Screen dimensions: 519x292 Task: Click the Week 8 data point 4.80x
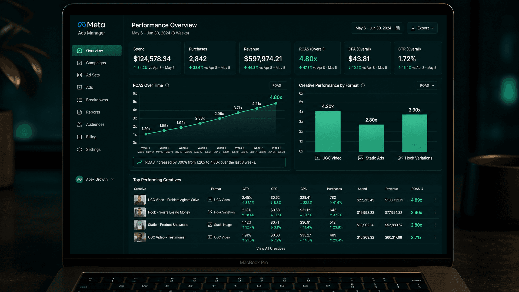click(276, 103)
